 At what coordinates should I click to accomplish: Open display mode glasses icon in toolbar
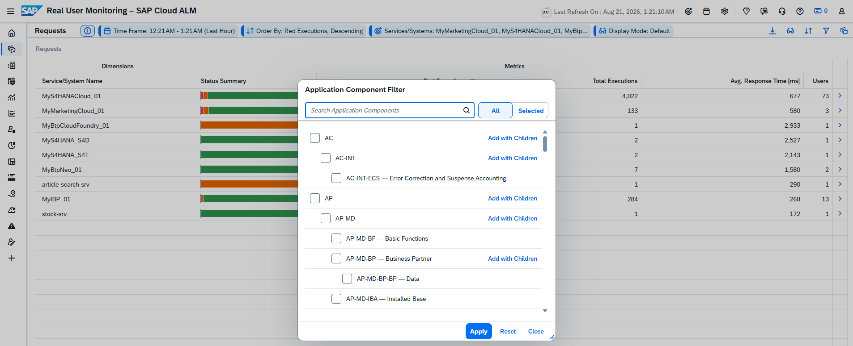[790, 31]
